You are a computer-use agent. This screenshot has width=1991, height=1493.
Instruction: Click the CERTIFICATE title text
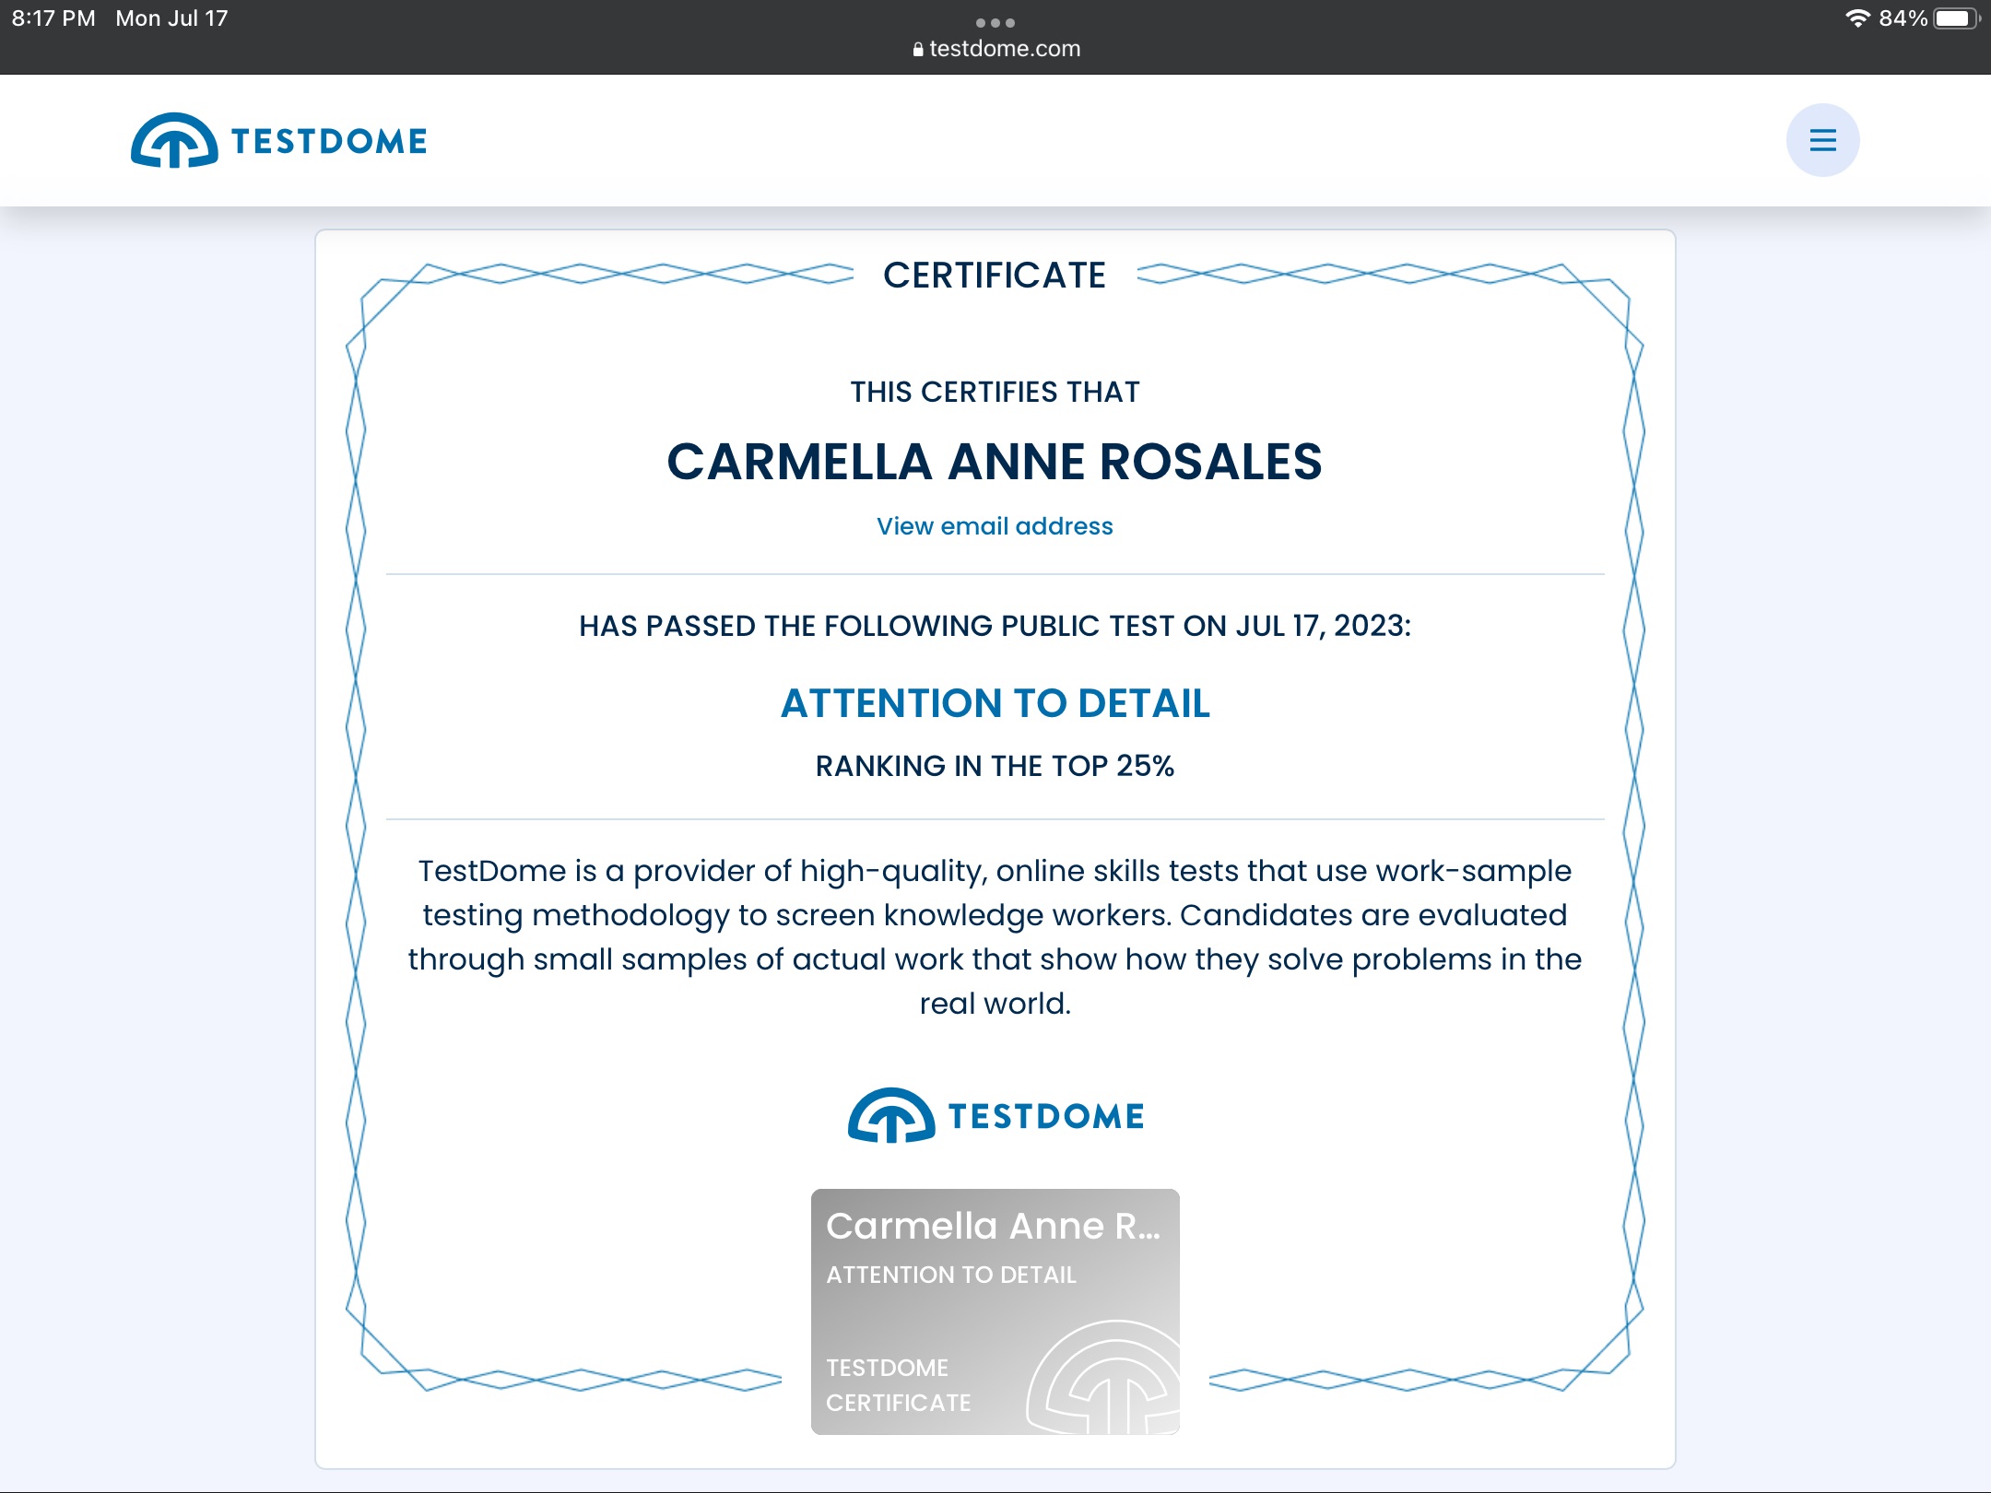pos(995,276)
